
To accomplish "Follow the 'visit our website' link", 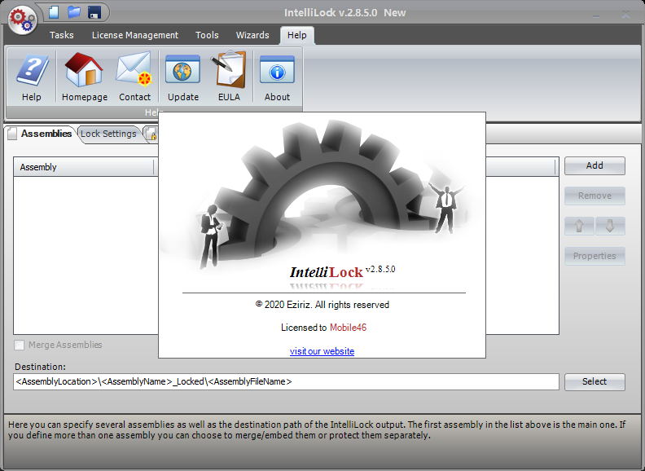I will (322, 351).
